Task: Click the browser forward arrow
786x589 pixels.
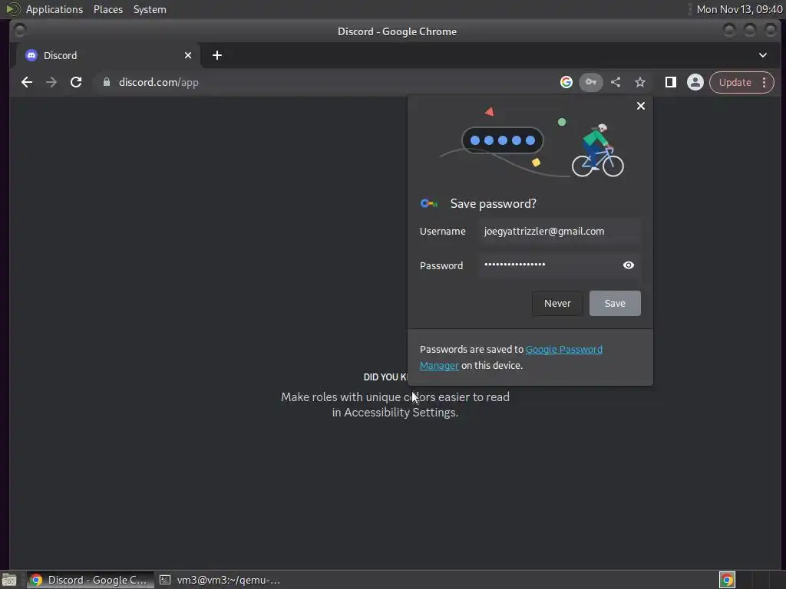Action: click(51, 82)
